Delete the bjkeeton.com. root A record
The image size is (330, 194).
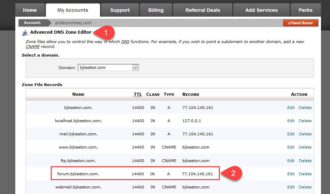pyautogui.click(x=305, y=108)
